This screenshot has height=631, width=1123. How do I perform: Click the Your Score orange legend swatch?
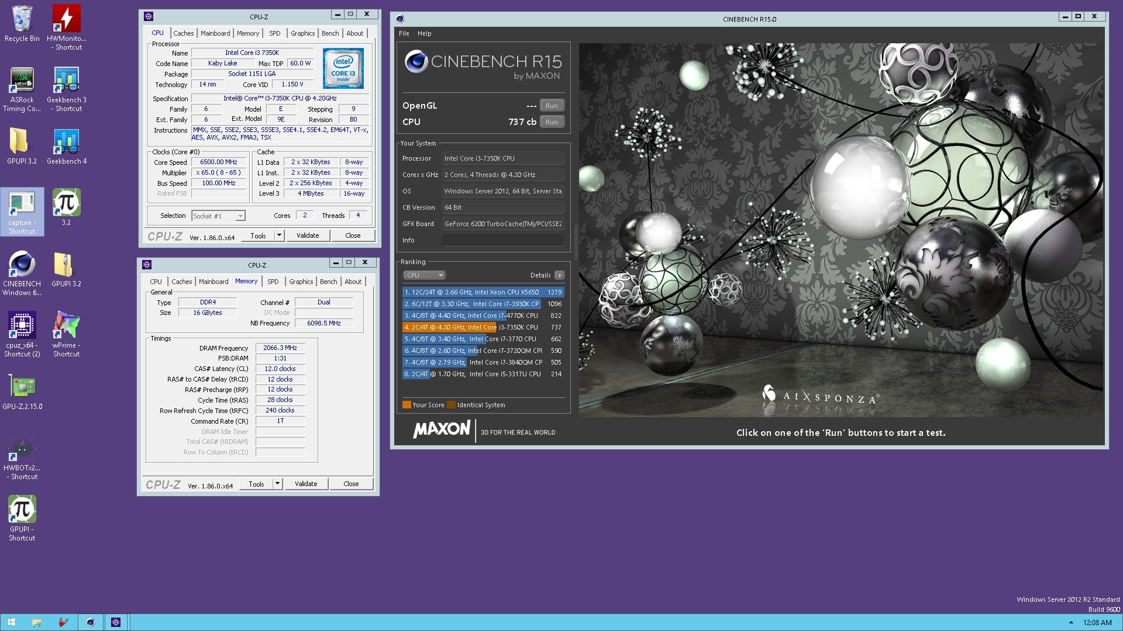coord(407,405)
